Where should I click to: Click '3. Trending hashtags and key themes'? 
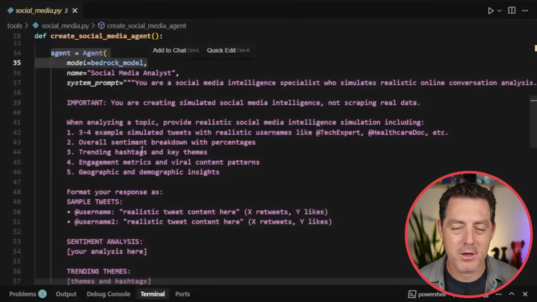137,152
